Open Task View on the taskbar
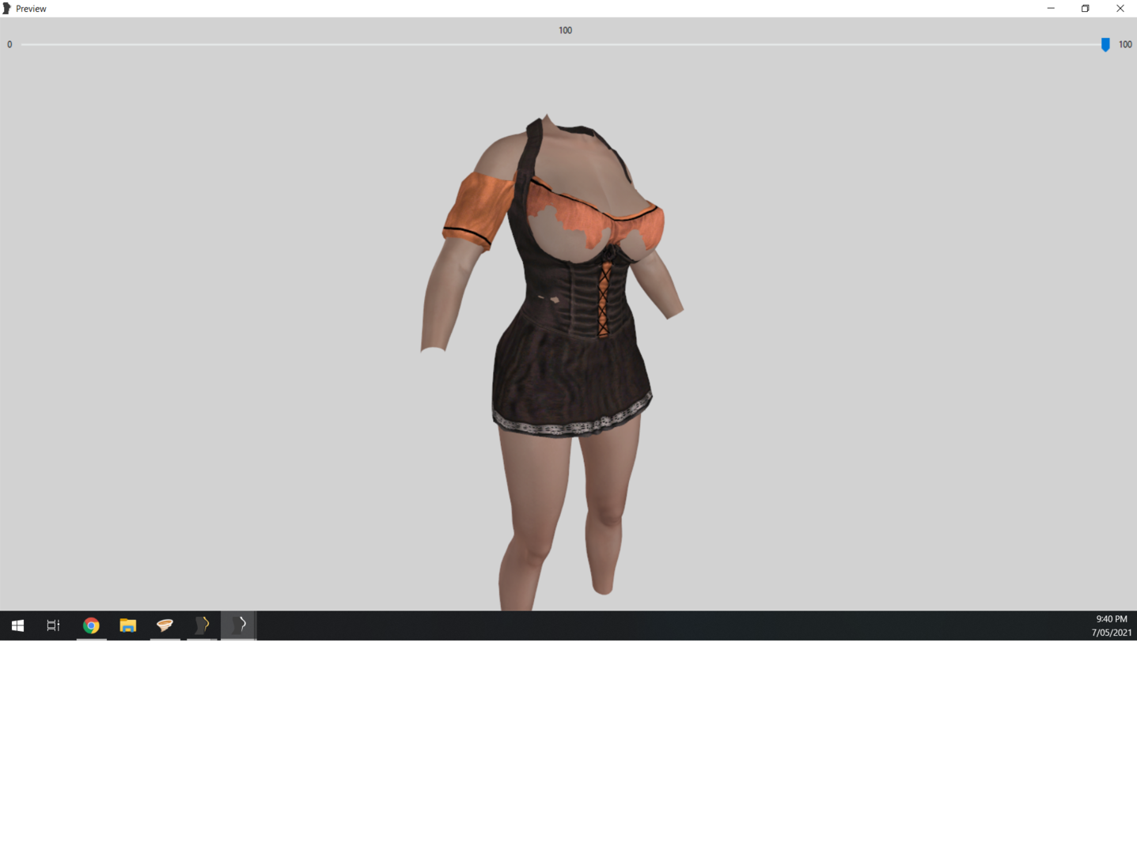 [x=53, y=625]
